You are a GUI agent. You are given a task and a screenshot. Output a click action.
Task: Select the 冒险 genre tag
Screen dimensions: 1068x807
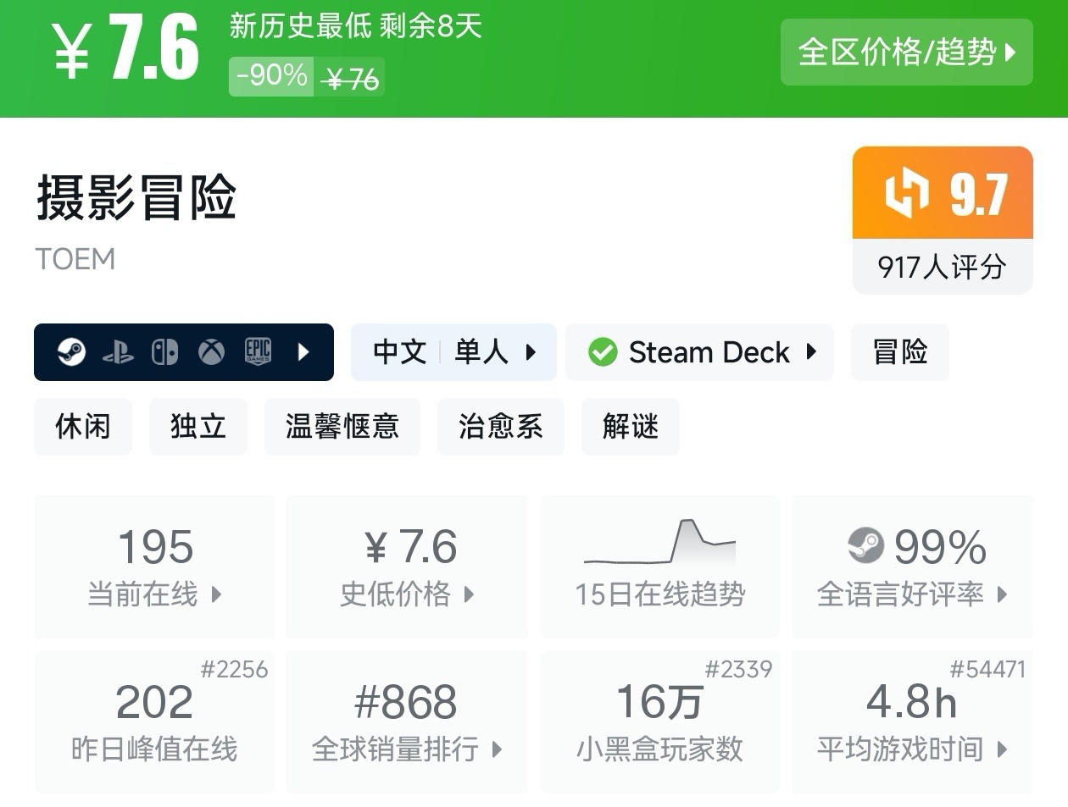coord(900,351)
